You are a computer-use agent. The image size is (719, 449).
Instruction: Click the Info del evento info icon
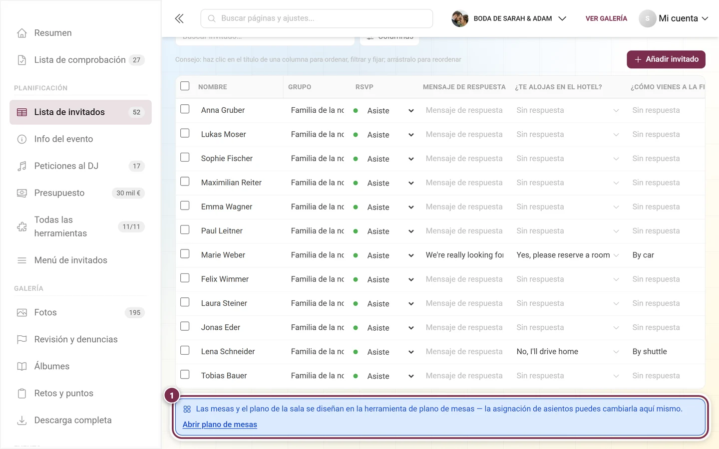click(x=22, y=139)
